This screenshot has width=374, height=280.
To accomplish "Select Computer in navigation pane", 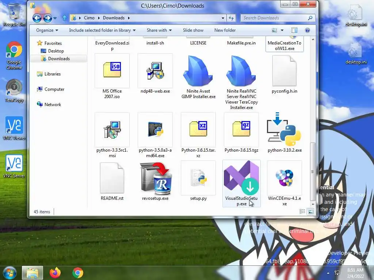I will (x=54, y=89).
